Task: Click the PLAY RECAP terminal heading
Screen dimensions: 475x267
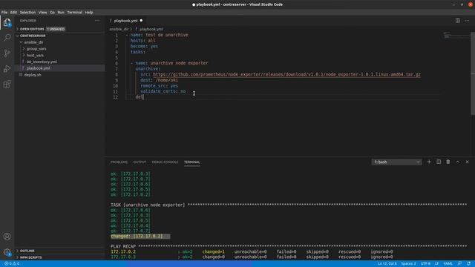Action: point(123,246)
